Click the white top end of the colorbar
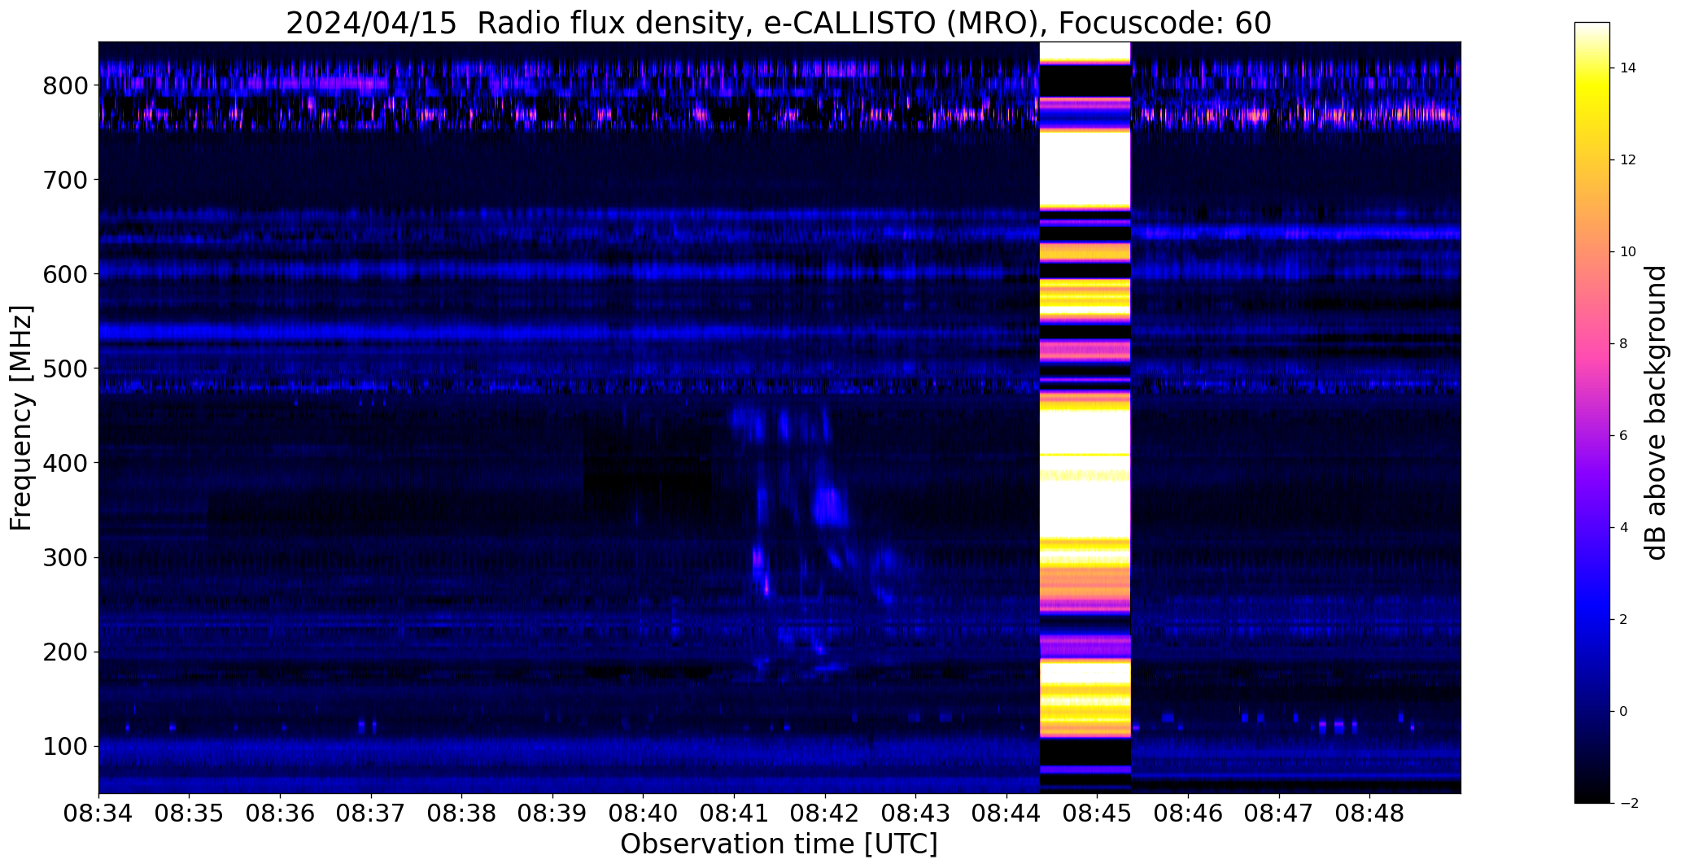The height and width of the screenshot is (868, 1681). coord(1592,29)
